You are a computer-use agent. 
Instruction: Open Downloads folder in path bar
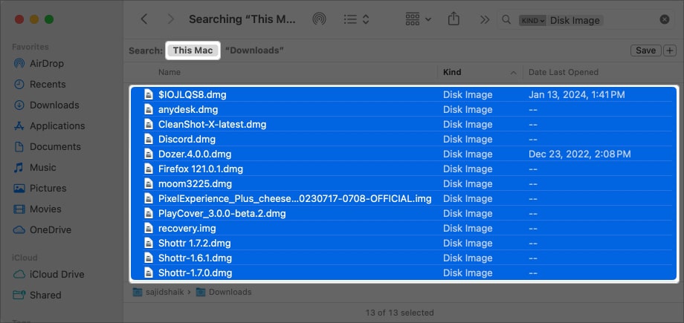tap(224, 292)
